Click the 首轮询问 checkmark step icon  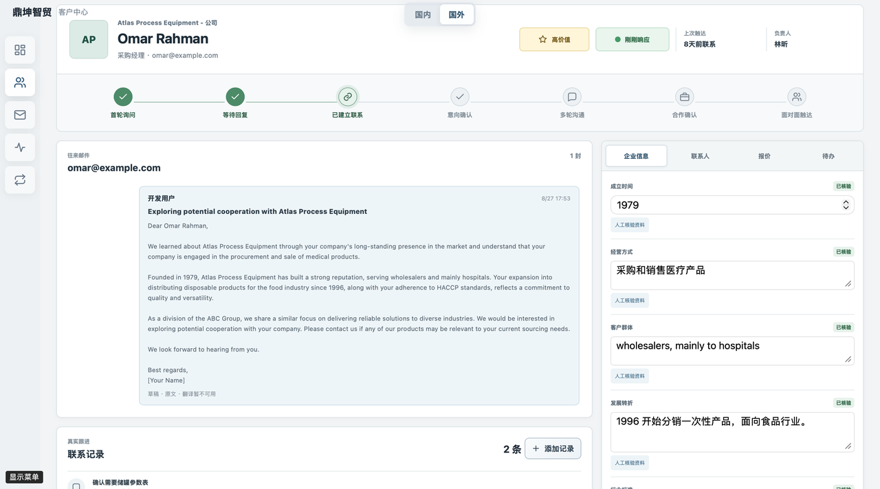pos(123,97)
